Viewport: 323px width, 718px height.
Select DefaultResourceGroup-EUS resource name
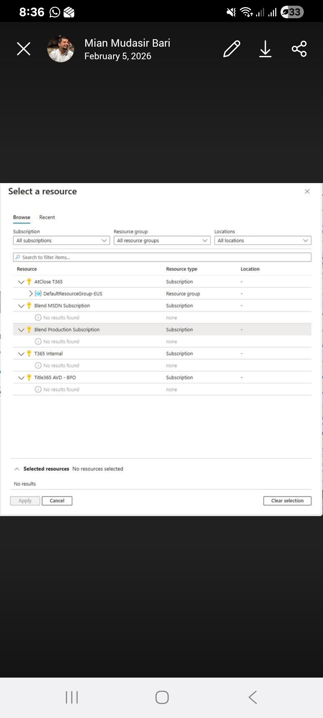pyautogui.click(x=73, y=294)
